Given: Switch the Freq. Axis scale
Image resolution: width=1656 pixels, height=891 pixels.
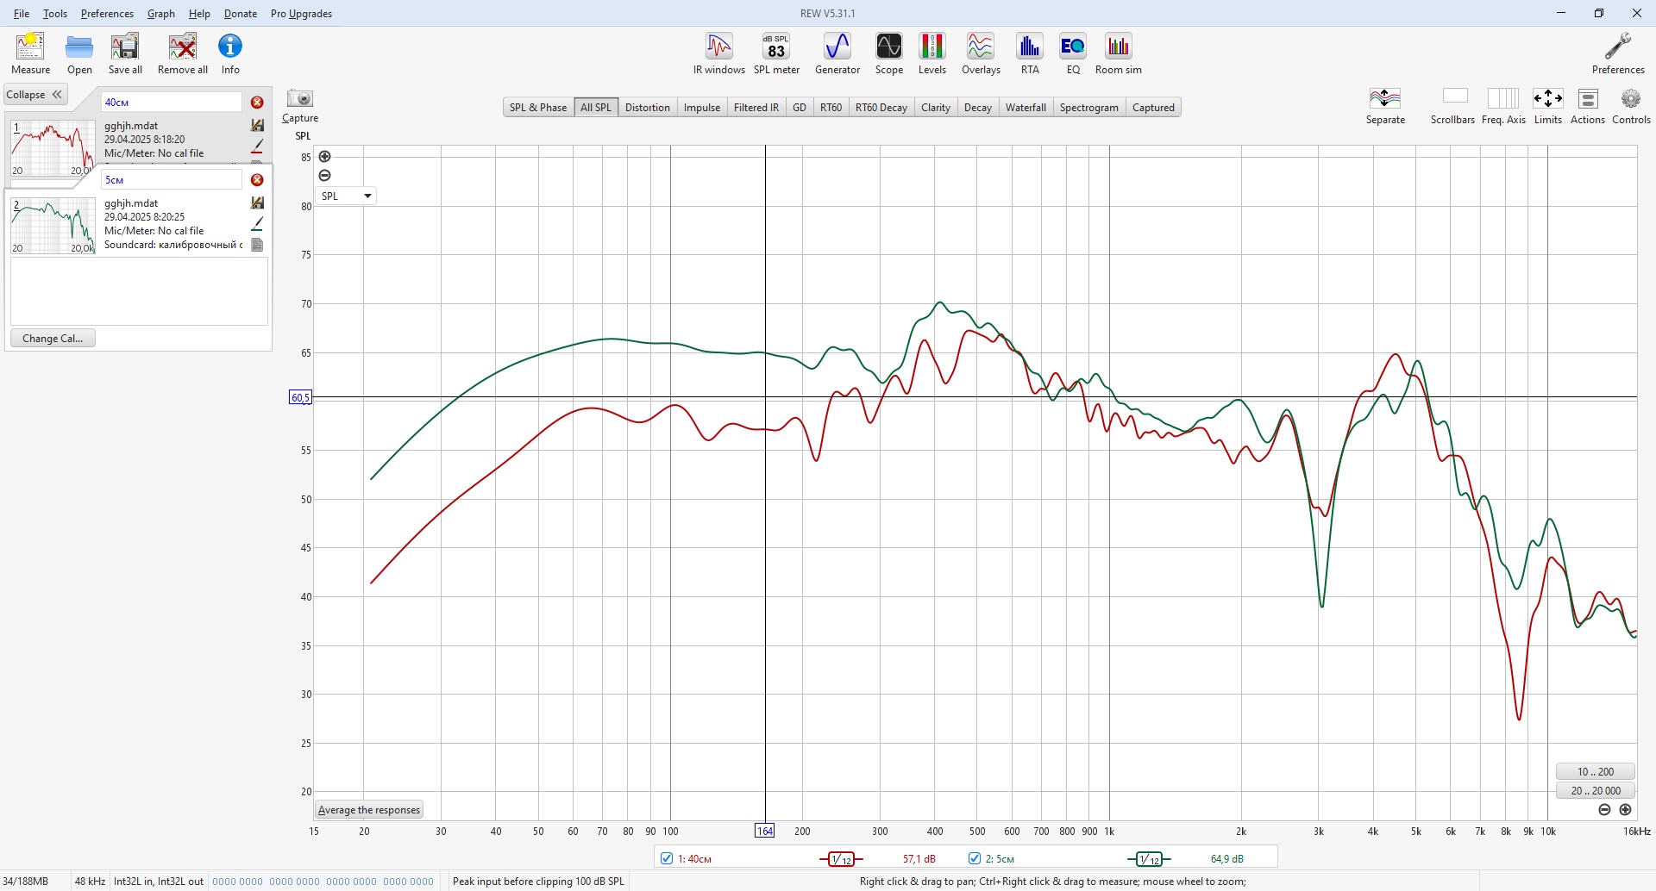Looking at the screenshot, I should click(x=1503, y=106).
